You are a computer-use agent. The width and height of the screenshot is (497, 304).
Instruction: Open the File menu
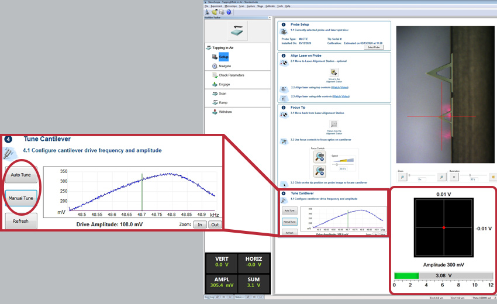(x=206, y=6)
